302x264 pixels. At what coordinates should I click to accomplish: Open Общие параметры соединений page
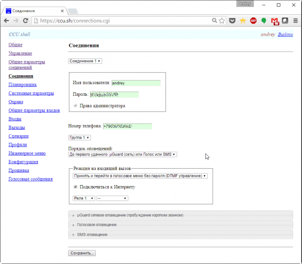tap(27, 65)
